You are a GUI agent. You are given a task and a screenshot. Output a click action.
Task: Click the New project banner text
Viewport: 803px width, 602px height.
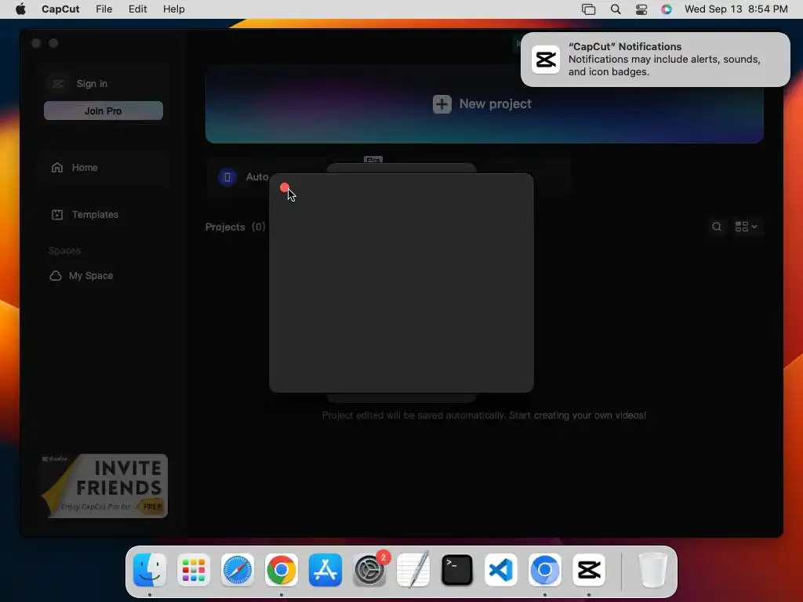496,104
